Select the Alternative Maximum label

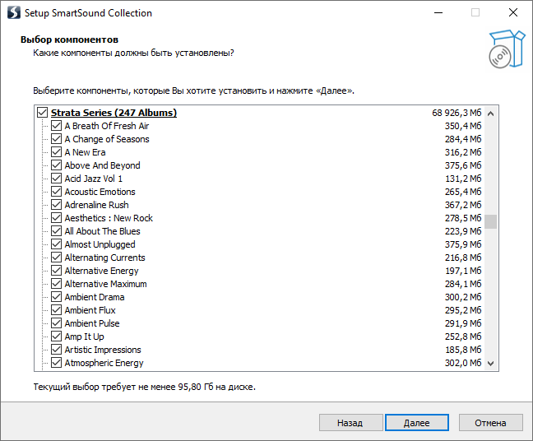pyautogui.click(x=106, y=284)
